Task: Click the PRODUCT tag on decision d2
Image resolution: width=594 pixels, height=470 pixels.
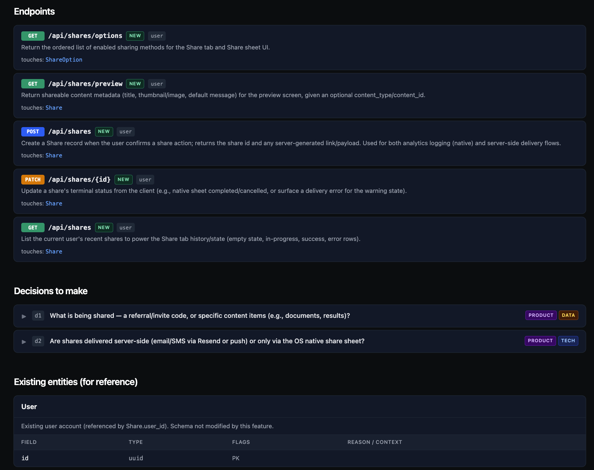Action: 540,340
